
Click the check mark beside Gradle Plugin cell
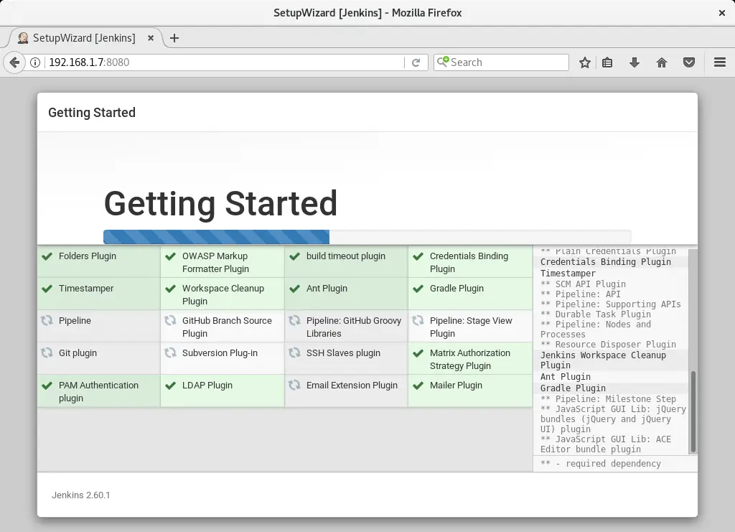pyautogui.click(x=418, y=289)
